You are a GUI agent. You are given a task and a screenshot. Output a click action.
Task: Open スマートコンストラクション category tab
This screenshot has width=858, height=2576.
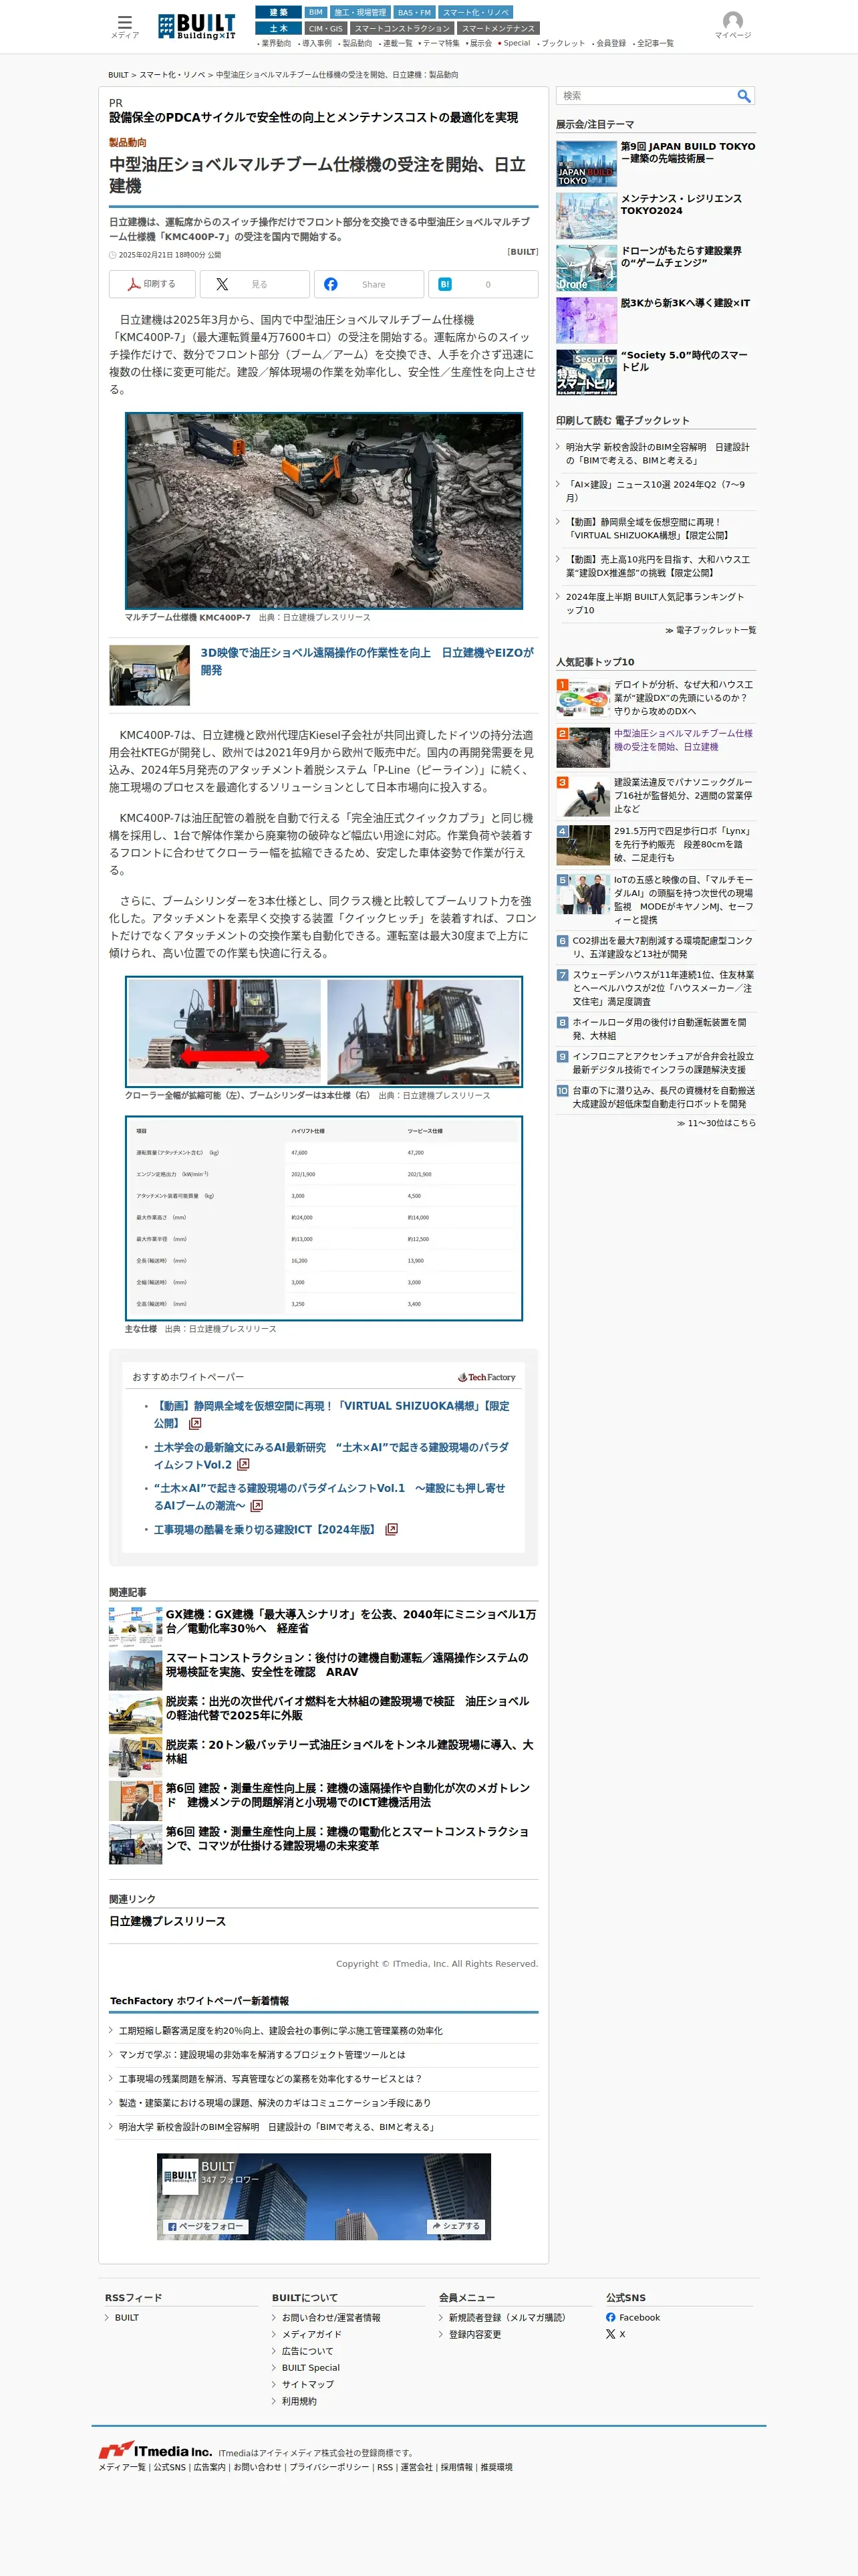tap(402, 28)
